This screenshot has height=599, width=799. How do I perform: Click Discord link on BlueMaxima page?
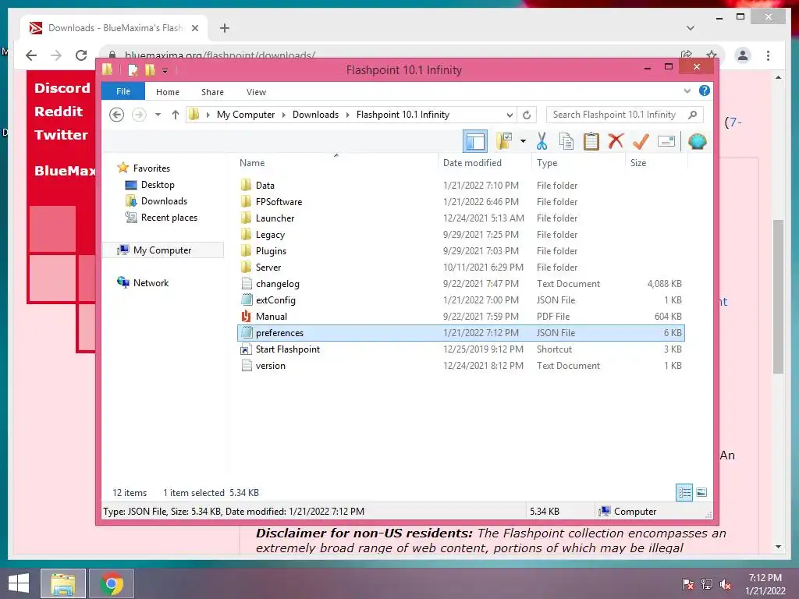point(62,88)
